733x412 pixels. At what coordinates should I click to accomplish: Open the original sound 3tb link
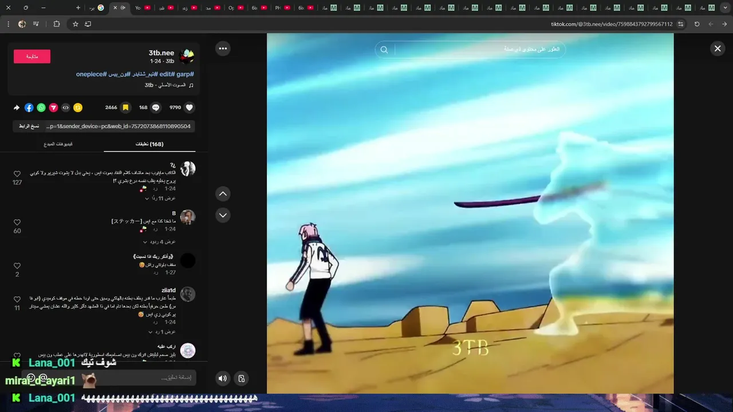(168, 85)
